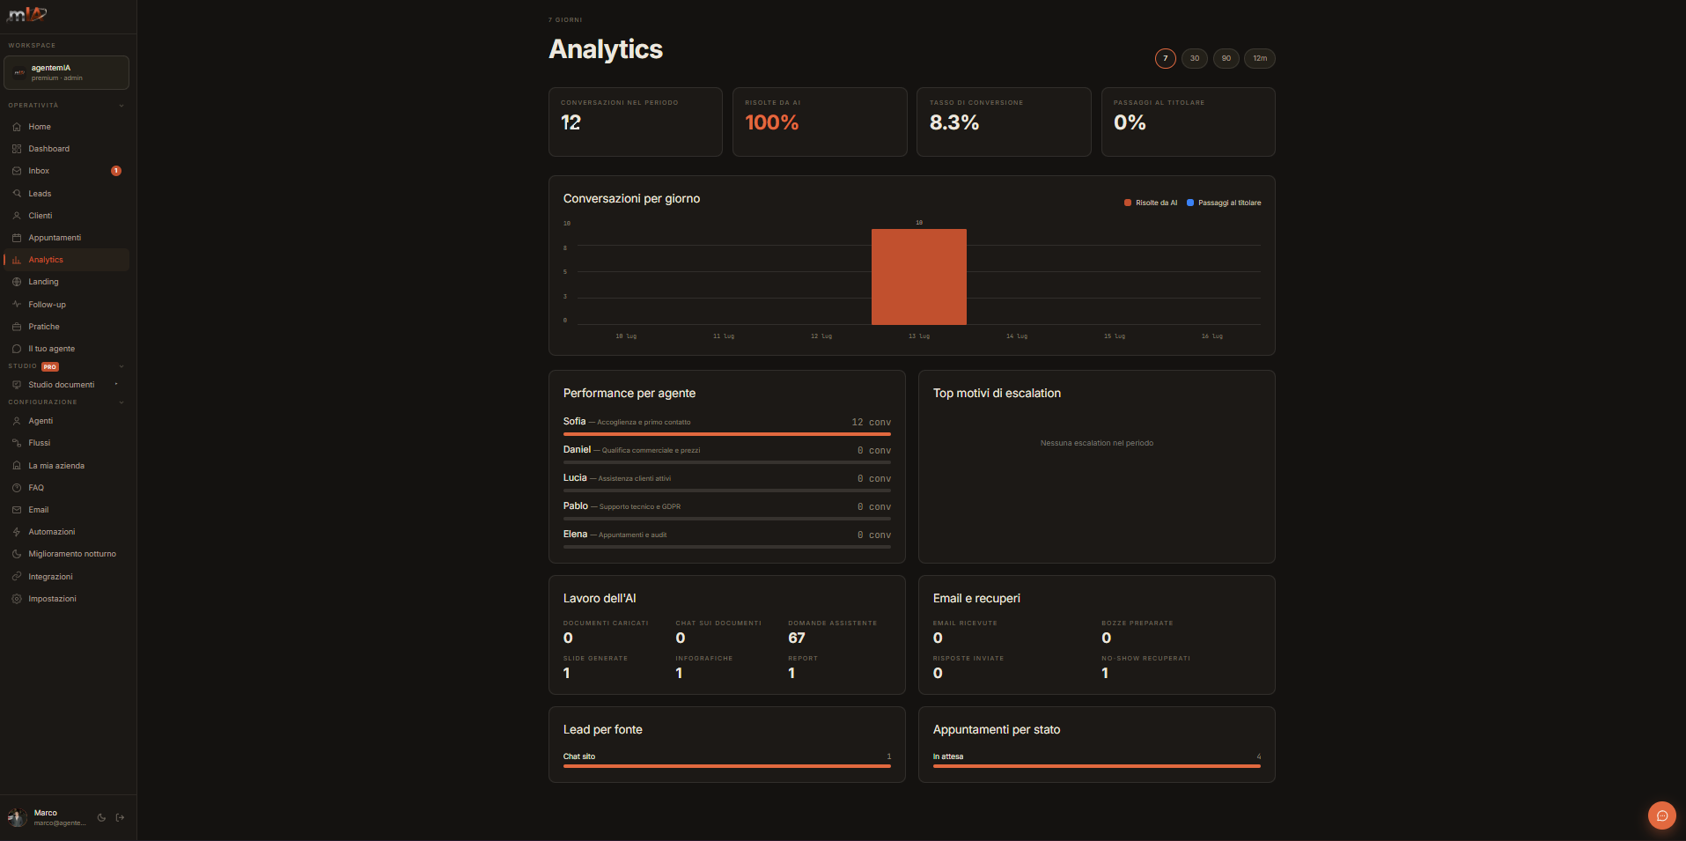The image size is (1686, 841).
Task: Click Sofia's orange progress bar
Action: (x=727, y=434)
